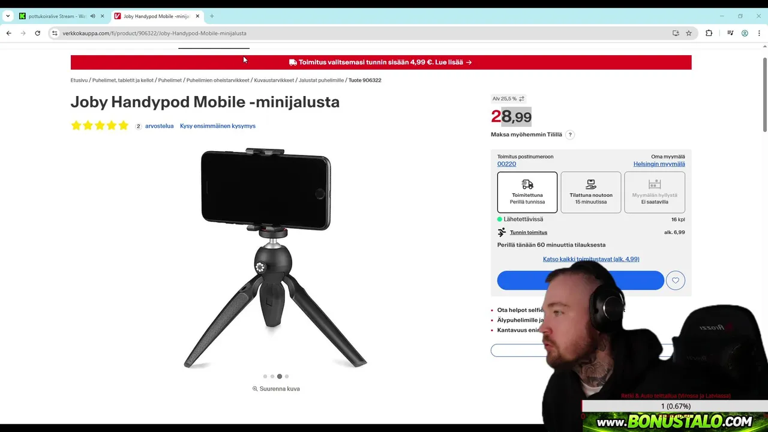The width and height of the screenshot is (768, 432).
Task: Click the 28,99 price text
Action: pos(511,116)
